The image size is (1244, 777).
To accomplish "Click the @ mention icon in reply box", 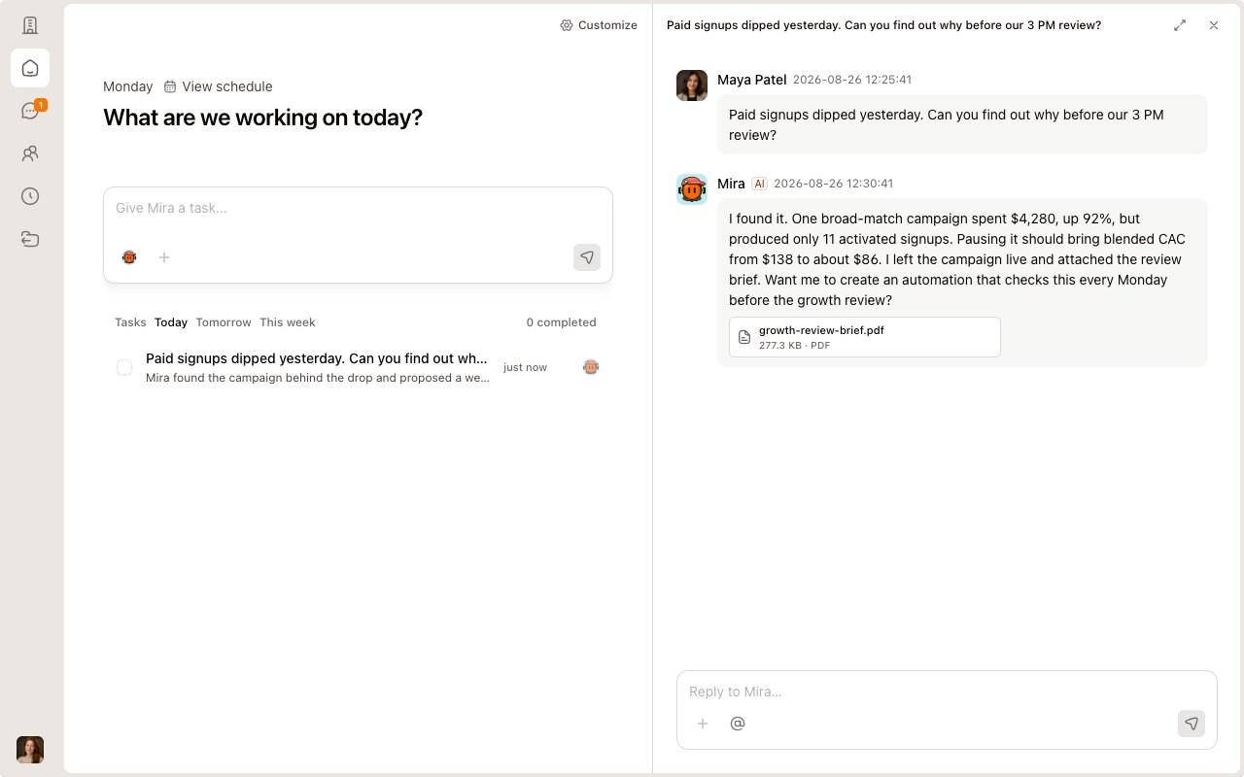I will coord(738,724).
